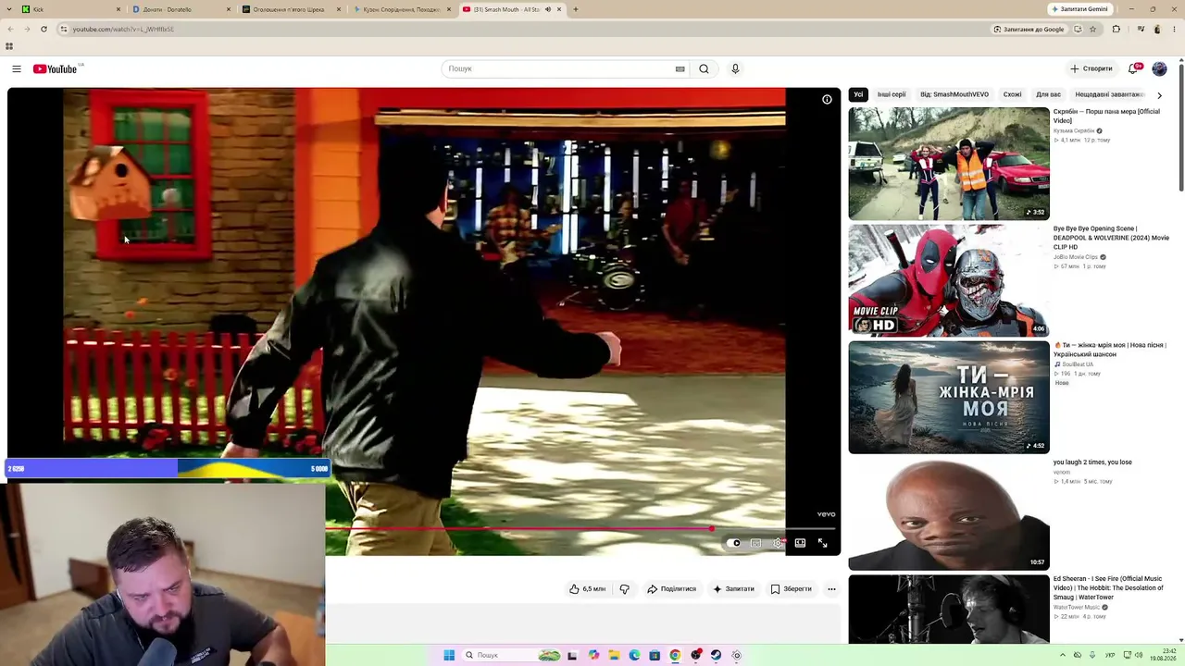Select the Від: SmashMouthVEVO chip
Viewport: 1185px width, 666px height.
point(954,94)
